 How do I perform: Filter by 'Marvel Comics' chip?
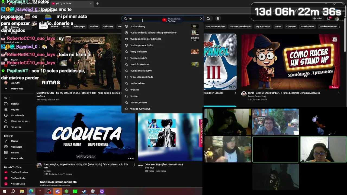tap(307, 27)
